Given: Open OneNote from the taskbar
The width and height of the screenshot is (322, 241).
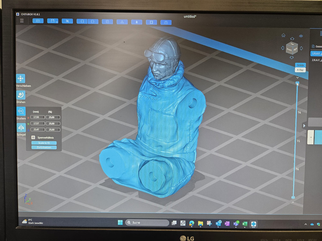Looking at the screenshot, I should pyautogui.click(x=227, y=224).
